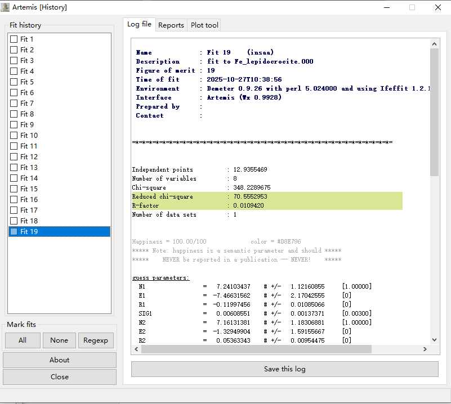Click the log scroll down arrow
451x404 pixels.
pos(434,340)
